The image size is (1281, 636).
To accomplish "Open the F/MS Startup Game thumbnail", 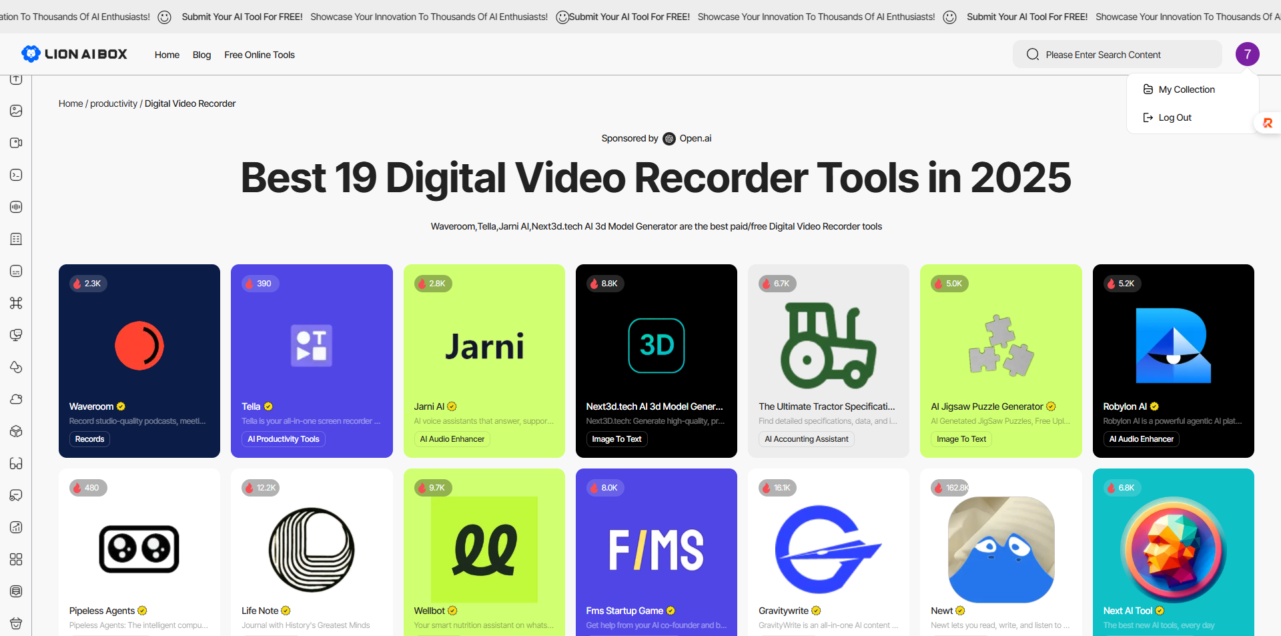I will click(657, 550).
